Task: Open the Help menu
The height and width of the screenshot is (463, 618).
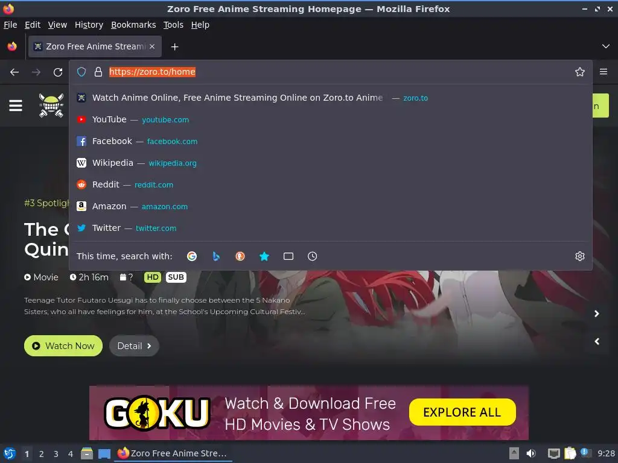Action: [x=200, y=25]
